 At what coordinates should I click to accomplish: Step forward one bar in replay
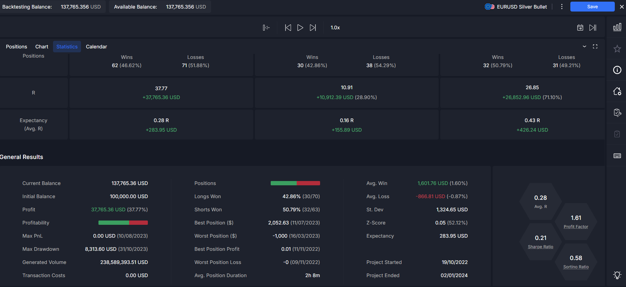click(313, 28)
